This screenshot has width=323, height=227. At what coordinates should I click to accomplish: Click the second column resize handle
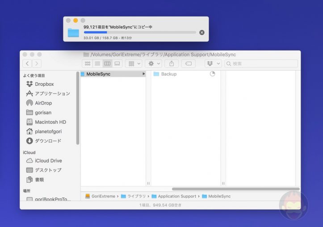tap(223, 183)
